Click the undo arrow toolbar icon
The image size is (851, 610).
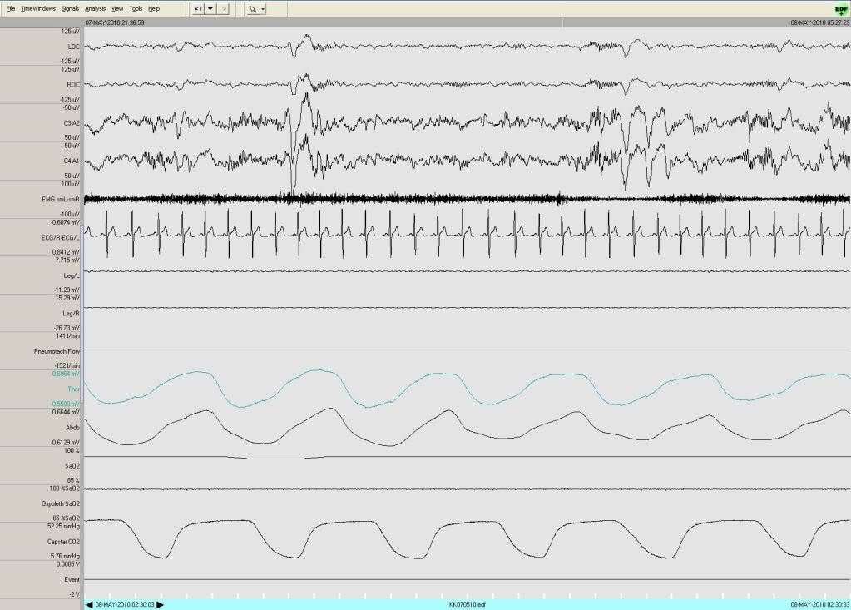[x=198, y=8]
